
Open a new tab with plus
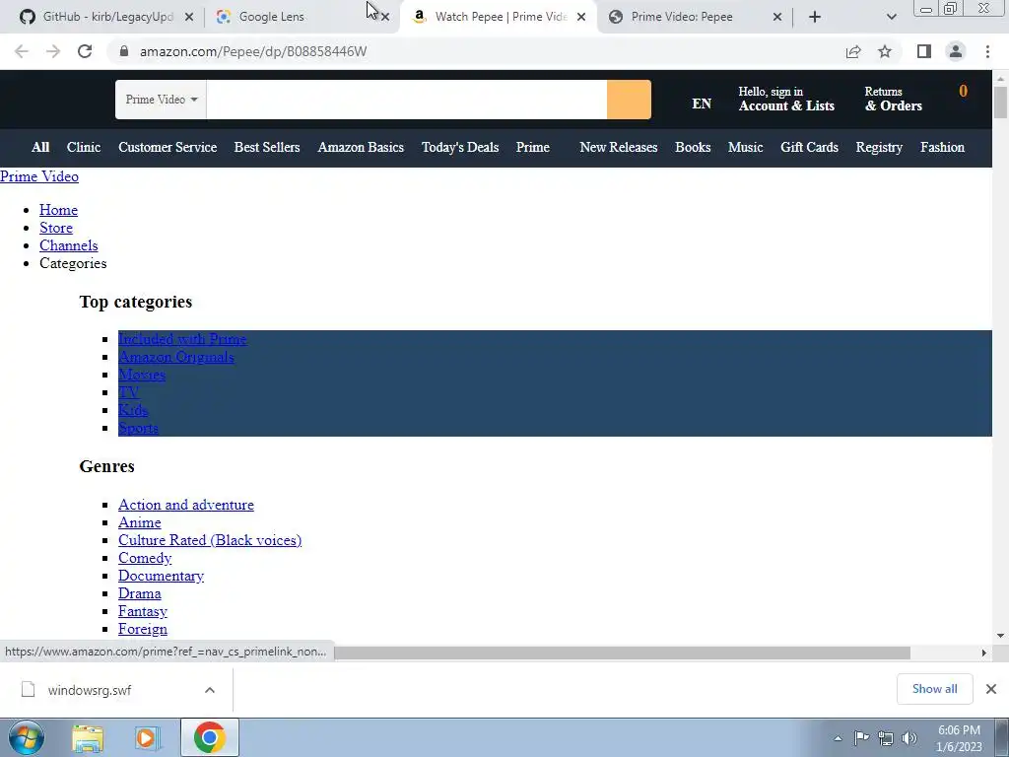(815, 17)
